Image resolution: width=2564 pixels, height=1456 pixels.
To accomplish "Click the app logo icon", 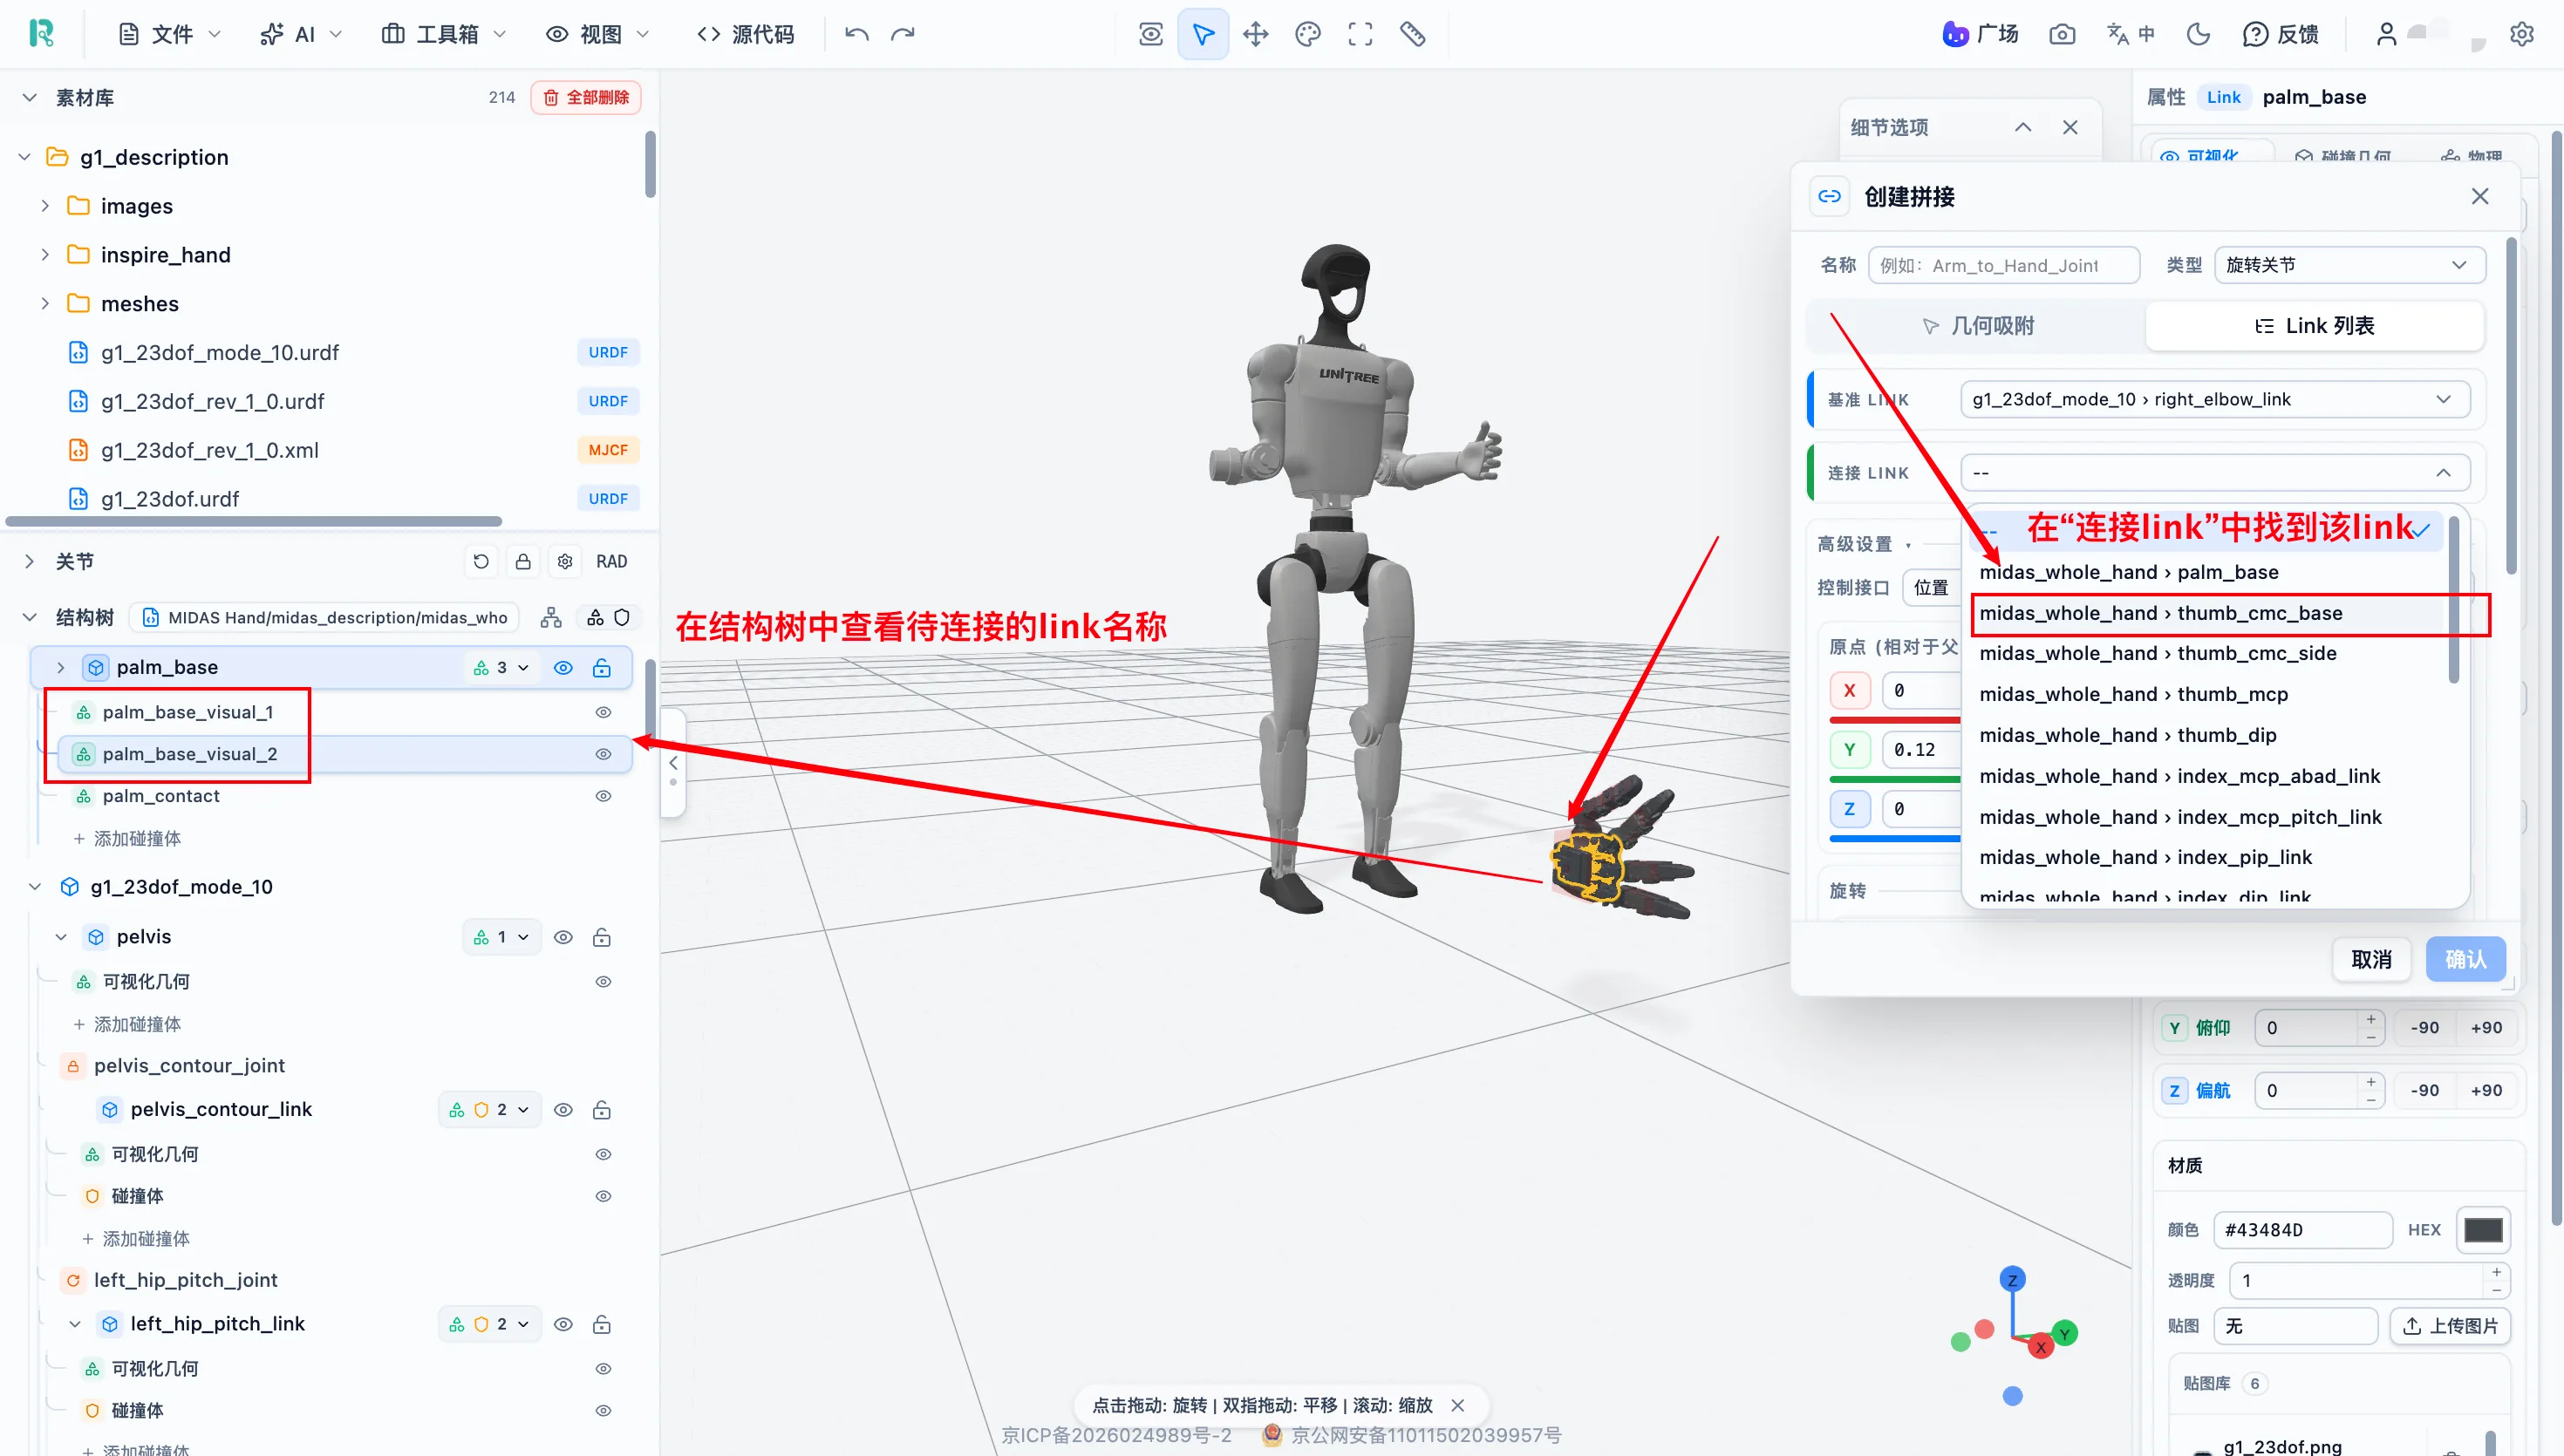I will click(x=41, y=34).
